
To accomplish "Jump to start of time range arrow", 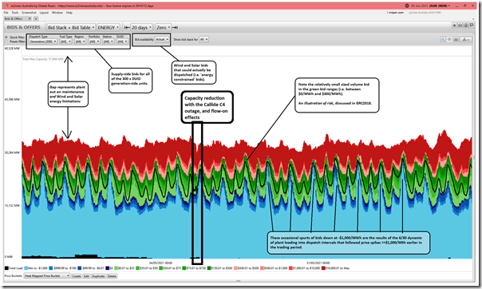I will pyautogui.click(x=127, y=27).
